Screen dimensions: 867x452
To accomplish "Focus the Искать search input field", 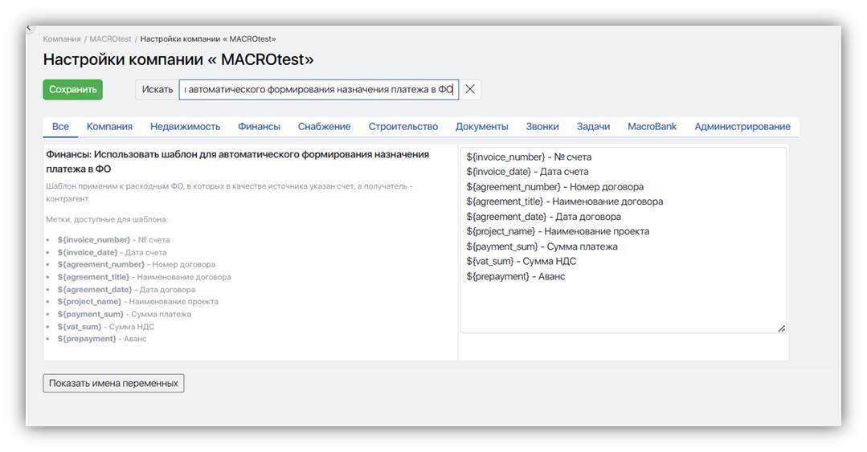I will tap(318, 90).
